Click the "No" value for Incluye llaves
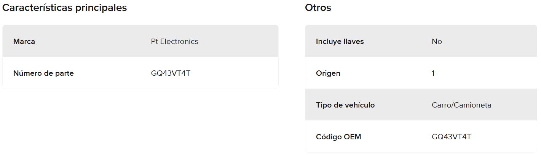 (x=437, y=41)
